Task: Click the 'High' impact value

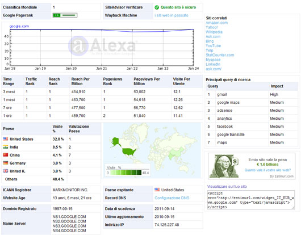Action: (274, 94)
